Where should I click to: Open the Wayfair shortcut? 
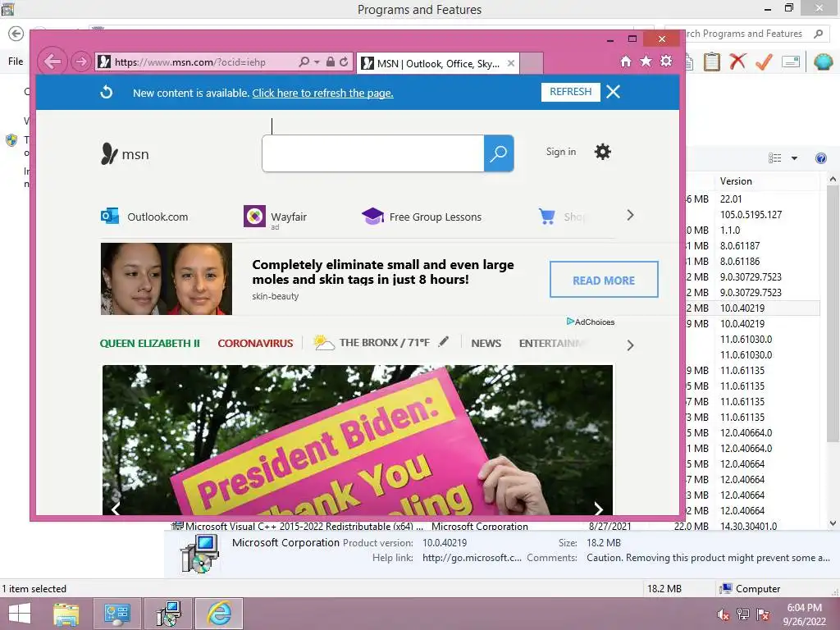[x=276, y=217]
